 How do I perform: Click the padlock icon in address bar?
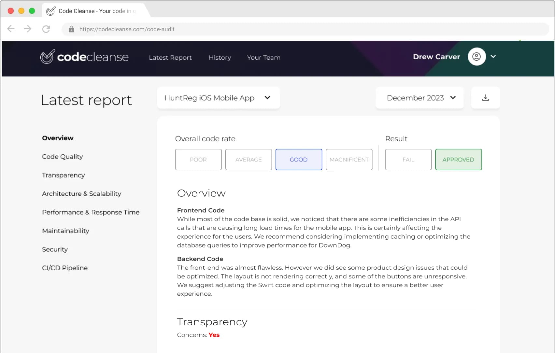[x=71, y=29]
